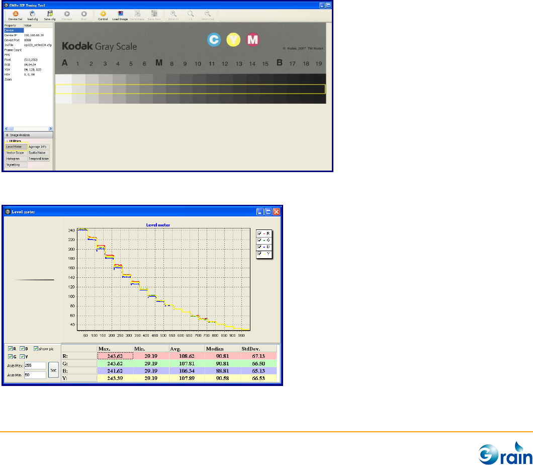This screenshot has width=533, height=465.
Task: Maximize the ISP Tuning Tool window
Action: tap(328, 6)
